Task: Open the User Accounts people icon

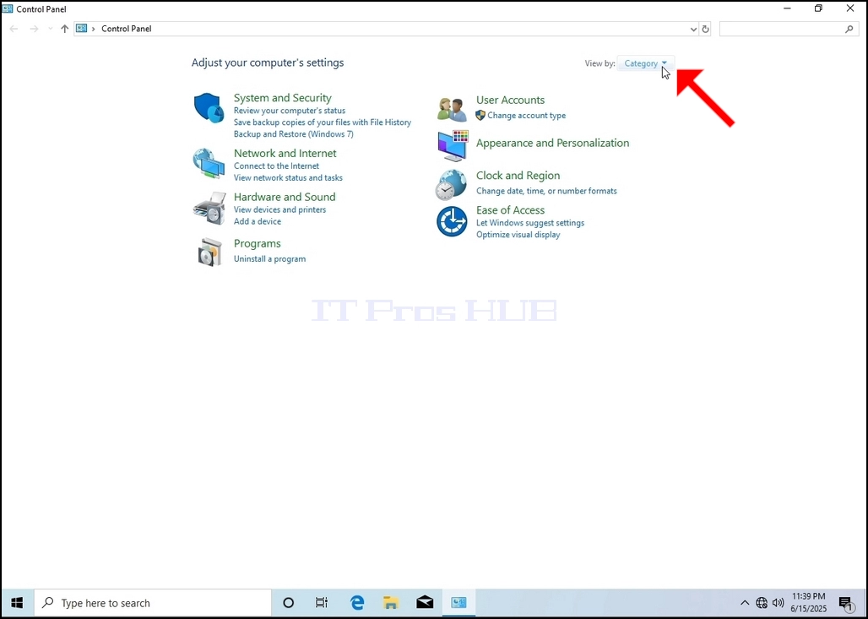Action: pyautogui.click(x=453, y=110)
